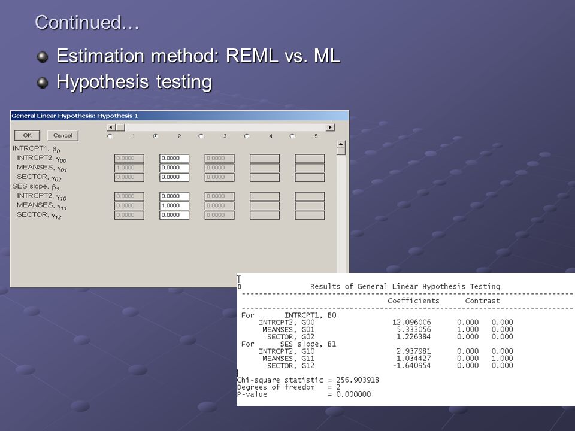Viewport: 575px width, 431px height.
Task: Click column 2 field for MEANSES γ11
Action: tap(174, 205)
